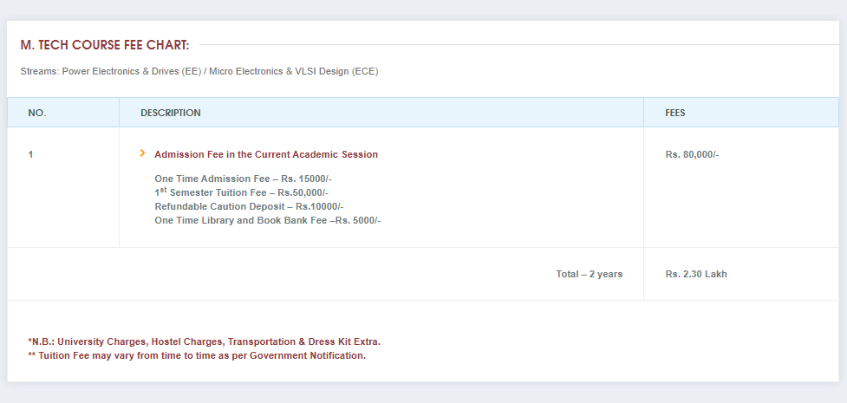Select the DESCRIPTION column header

point(171,113)
